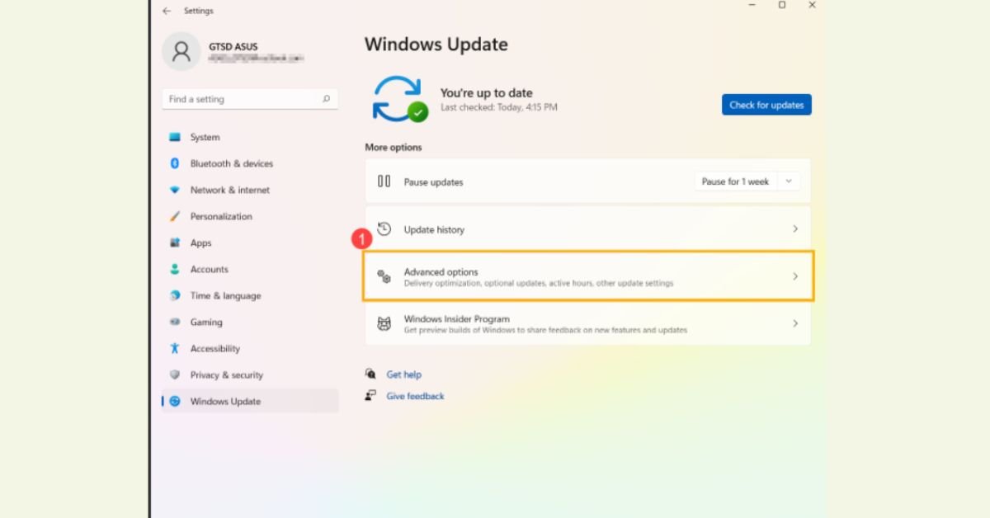Click the back arrow in Settings header
Viewport: 990px width, 518px height.
click(167, 11)
